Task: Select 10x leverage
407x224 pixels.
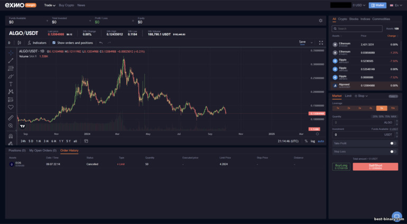Action: (x=393, y=108)
